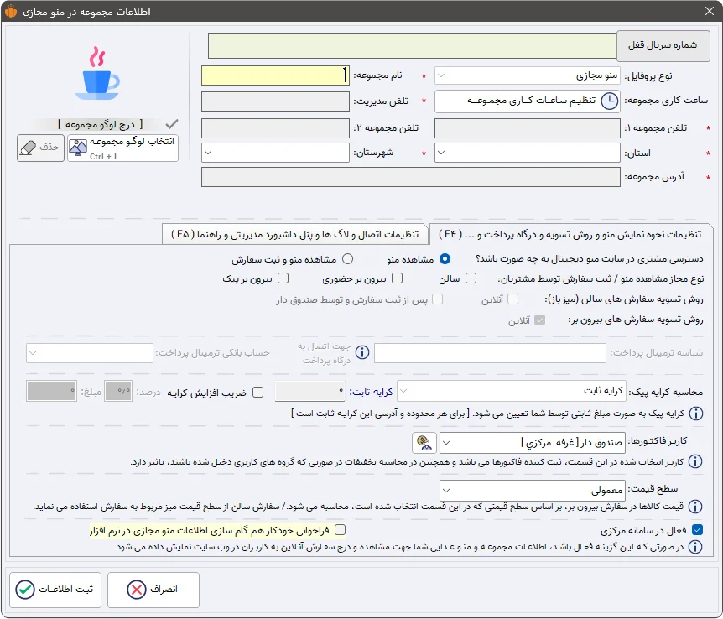Close the اطلاعات مجموعه dialog window
This screenshot has width=723, height=619.
click(x=710, y=11)
